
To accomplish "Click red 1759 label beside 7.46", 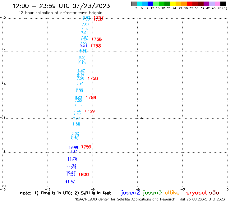I will [90, 111].
